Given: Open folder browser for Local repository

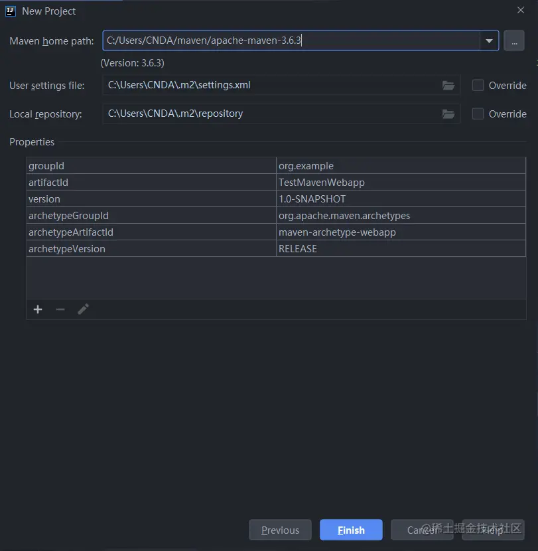Looking at the screenshot, I should [448, 114].
